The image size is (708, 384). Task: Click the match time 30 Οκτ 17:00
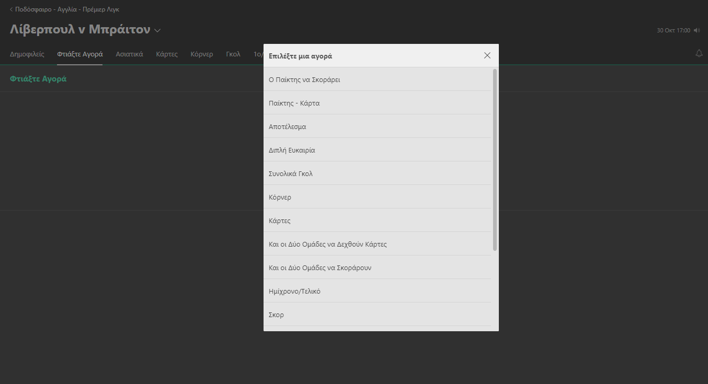pos(673,31)
